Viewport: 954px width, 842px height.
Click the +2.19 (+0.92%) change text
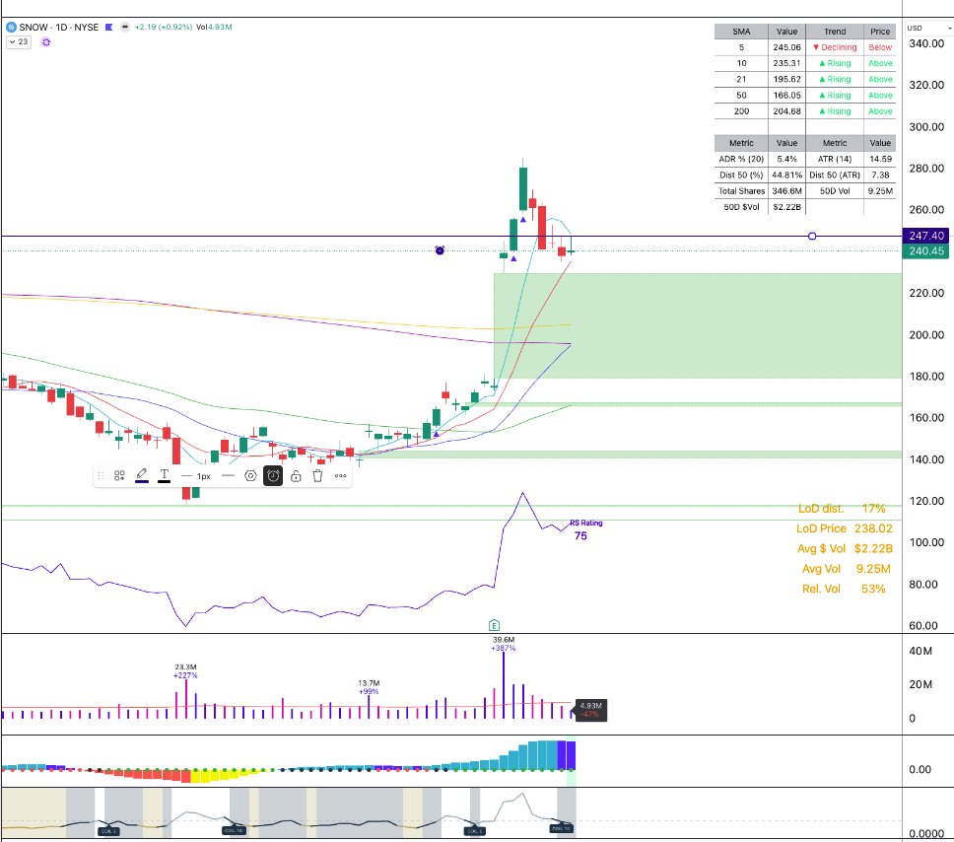[x=164, y=28]
